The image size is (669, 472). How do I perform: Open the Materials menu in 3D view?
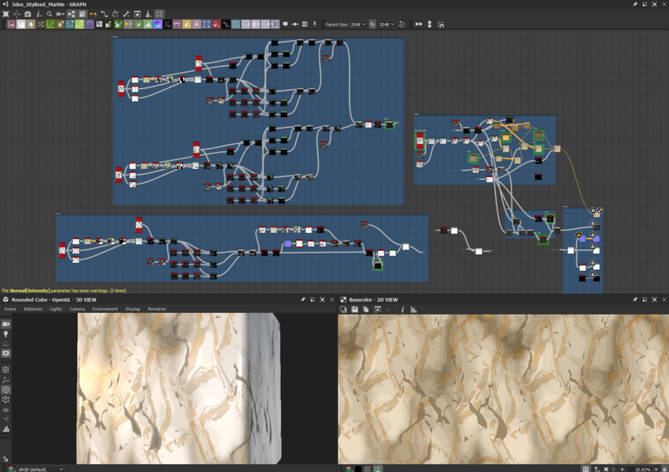33,309
